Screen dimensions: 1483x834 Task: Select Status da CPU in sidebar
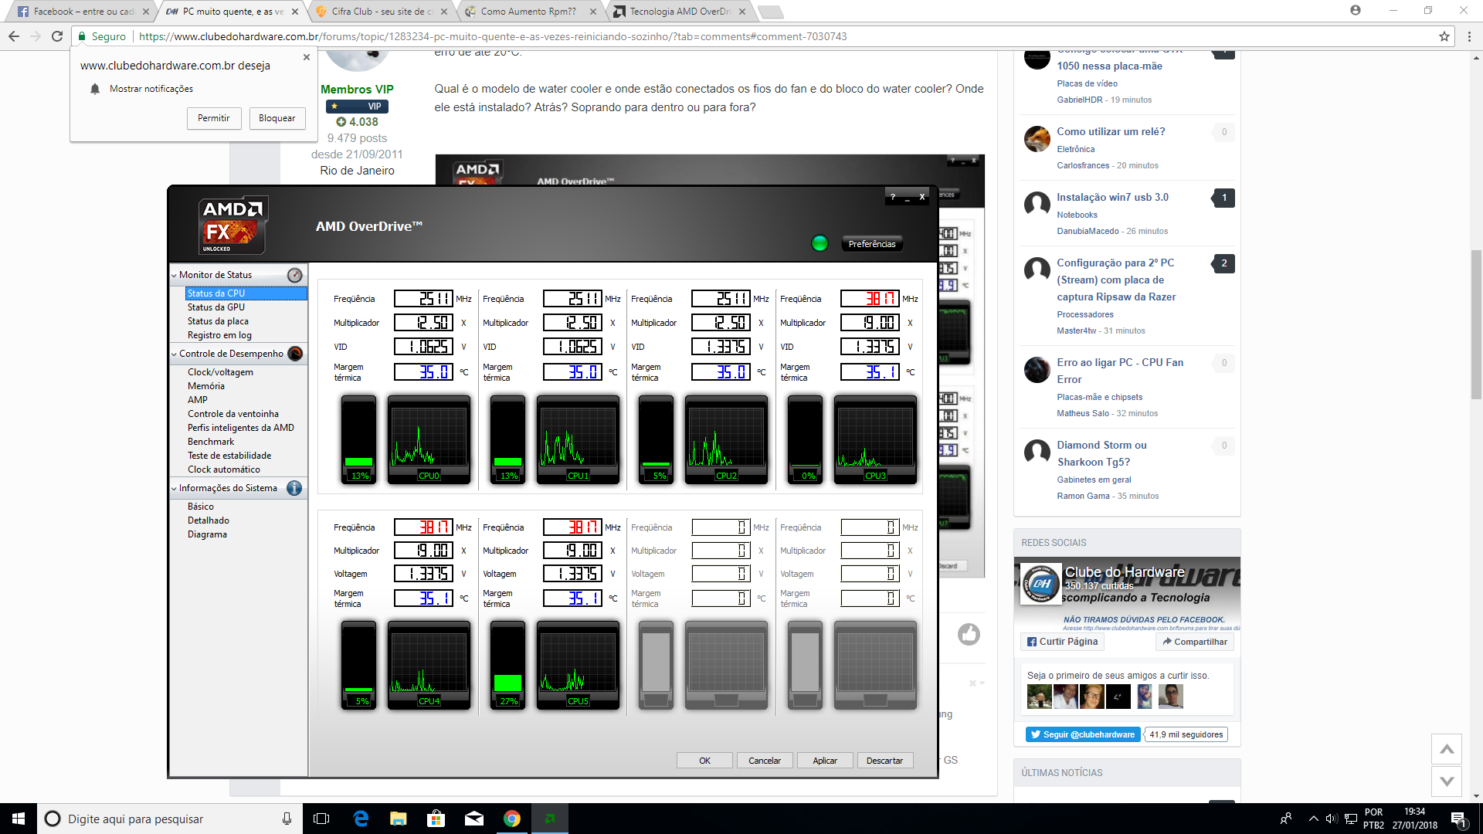coord(246,293)
